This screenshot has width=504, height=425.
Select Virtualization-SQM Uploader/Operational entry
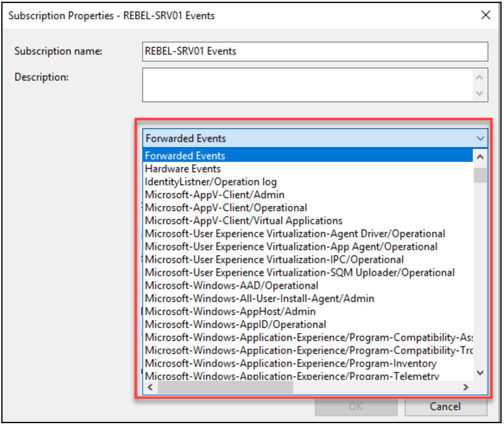(x=300, y=272)
